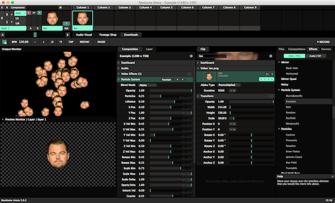
Task: Collapse clip Transform section
Action: 198,96
